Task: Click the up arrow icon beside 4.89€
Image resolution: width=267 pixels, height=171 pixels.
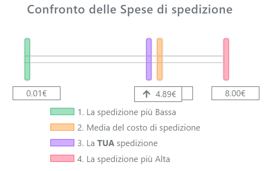Action: point(146,94)
